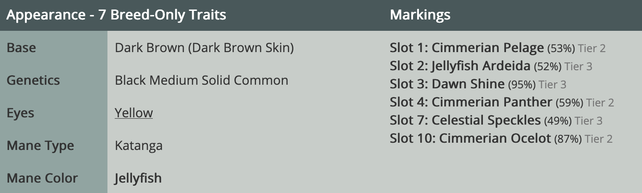Viewport: 642px width, 193px height.
Task: Click the Base row label
Action: pos(21,48)
